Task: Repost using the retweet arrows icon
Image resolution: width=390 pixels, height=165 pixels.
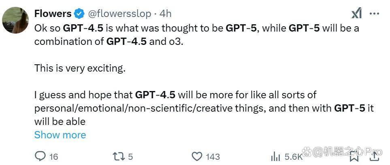Action: [119, 157]
